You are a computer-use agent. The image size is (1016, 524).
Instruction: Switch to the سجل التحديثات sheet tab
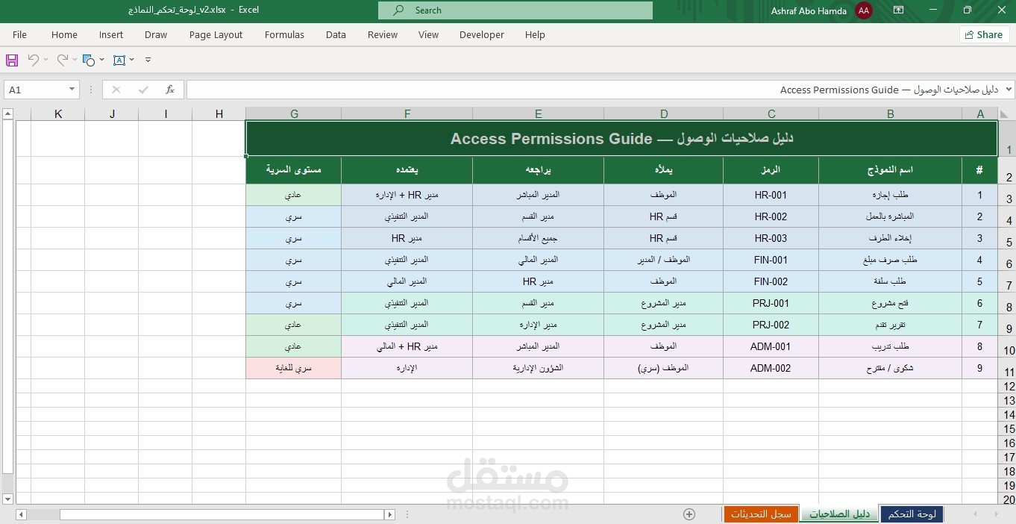coord(761,514)
